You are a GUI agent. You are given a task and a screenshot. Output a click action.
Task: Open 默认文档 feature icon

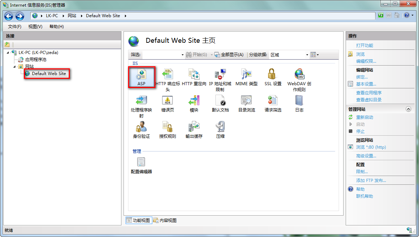(x=220, y=103)
